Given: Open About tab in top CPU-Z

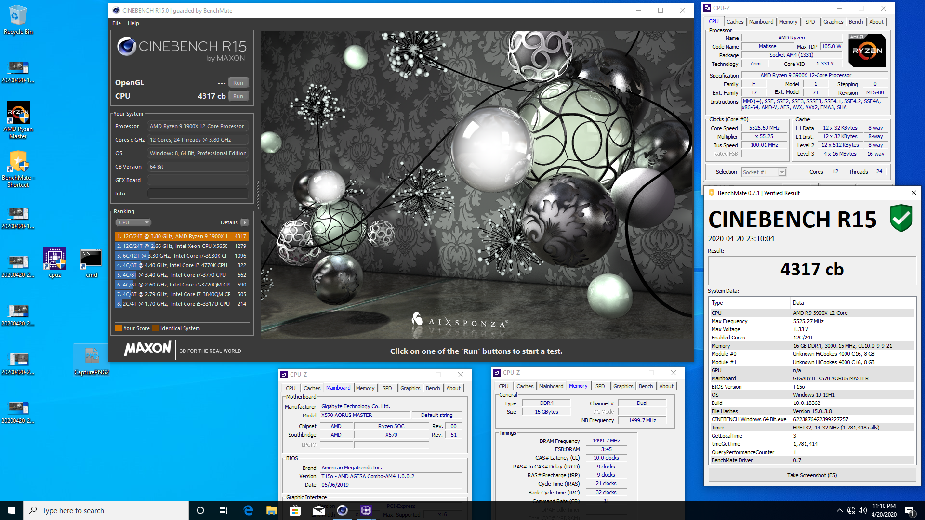Looking at the screenshot, I should coord(876,22).
